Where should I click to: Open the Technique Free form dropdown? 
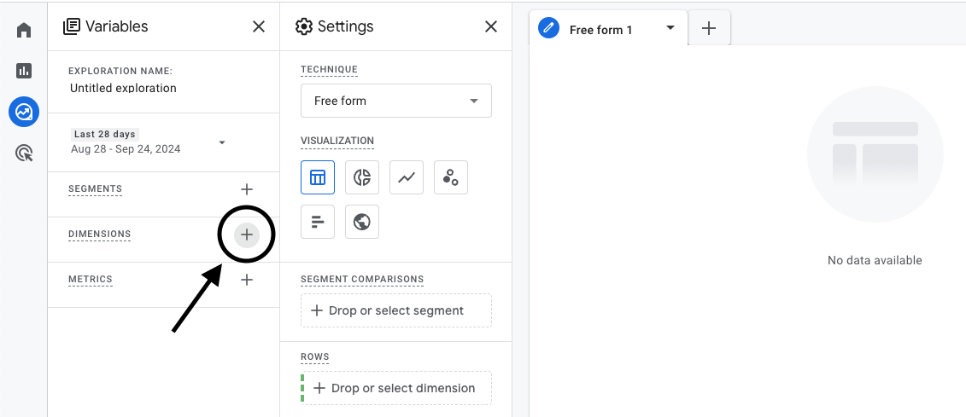coord(396,101)
